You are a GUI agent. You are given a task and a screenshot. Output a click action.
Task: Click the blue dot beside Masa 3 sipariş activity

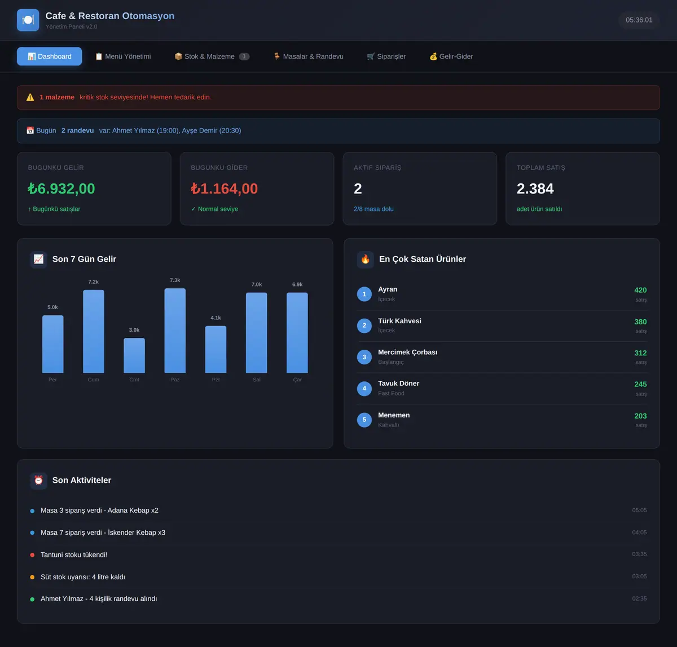tap(32, 510)
